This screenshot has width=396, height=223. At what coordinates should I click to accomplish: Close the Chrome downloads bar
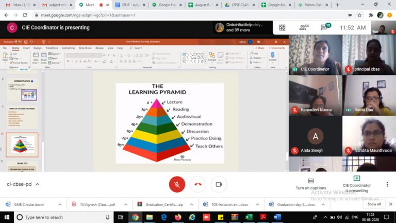[390, 204]
